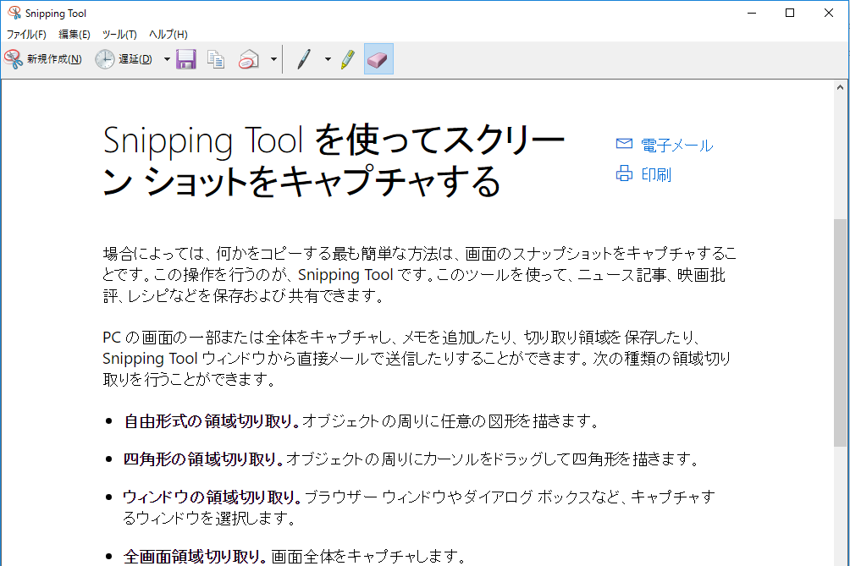This screenshot has width=850, height=566.
Task: Click the text 自由形式の領域切り取り
Action: click(209, 420)
